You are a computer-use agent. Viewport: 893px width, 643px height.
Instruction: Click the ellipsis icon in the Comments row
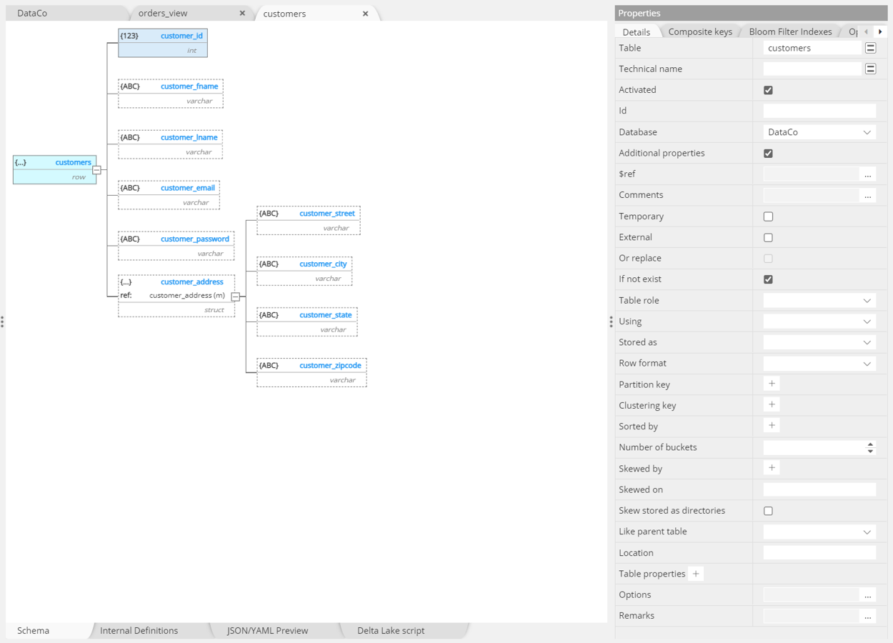(x=867, y=194)
